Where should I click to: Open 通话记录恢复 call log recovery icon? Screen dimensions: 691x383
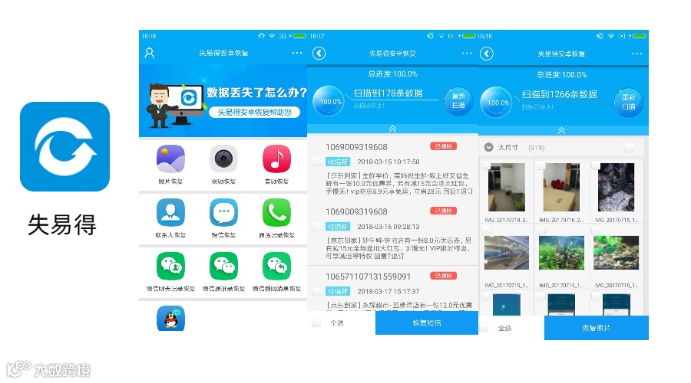[276, 212]
